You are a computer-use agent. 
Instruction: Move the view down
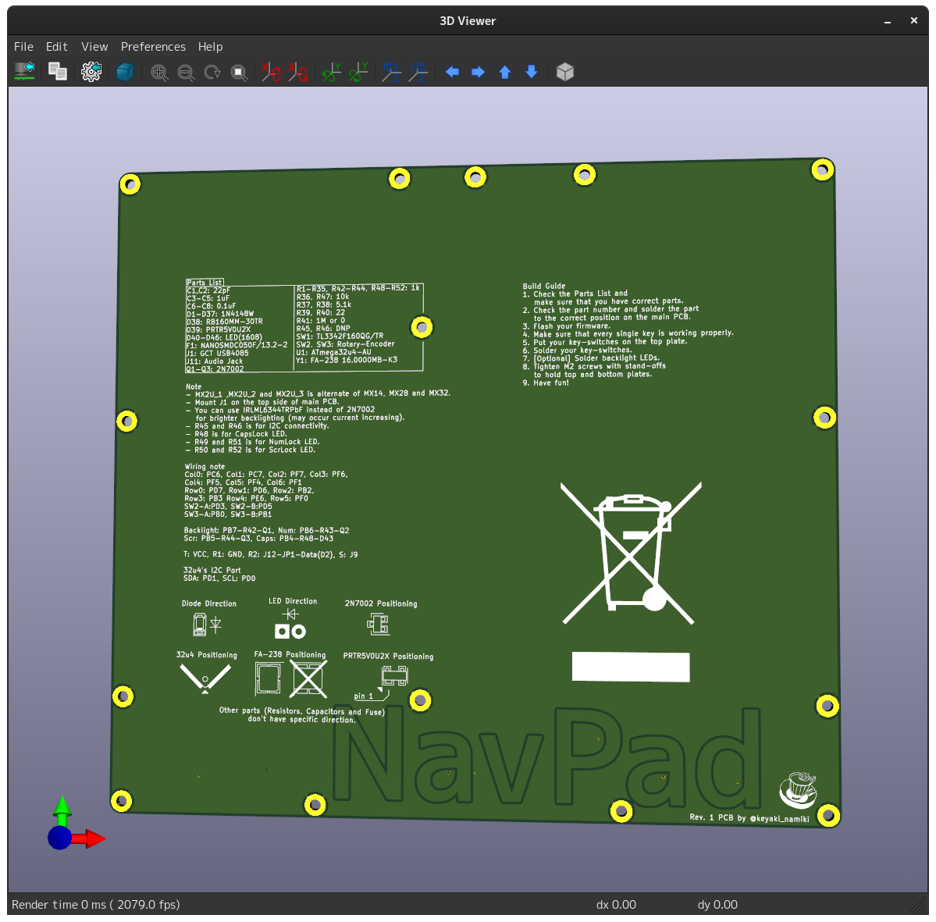click(x=531, y=72)
